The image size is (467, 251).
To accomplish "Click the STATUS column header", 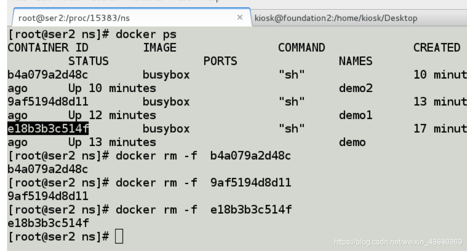I will pyautogui.click(x=89, y=61).
